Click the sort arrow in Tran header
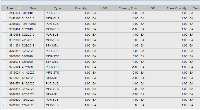The height and width of the screenshot is (110, 200). point(19,8)
